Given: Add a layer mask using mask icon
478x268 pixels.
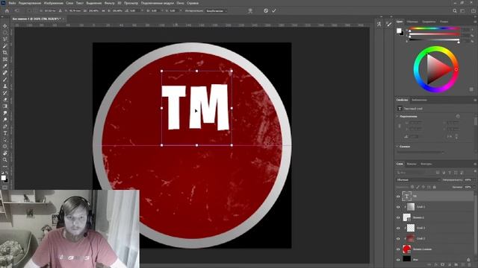Looking at the screenshot, I should (x=443, y=265).
